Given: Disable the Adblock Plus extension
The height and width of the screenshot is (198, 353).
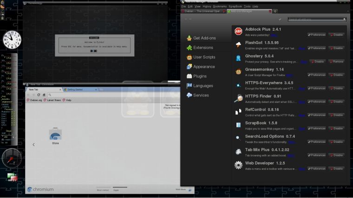Looking at the screenshot, I should (336, 35).
